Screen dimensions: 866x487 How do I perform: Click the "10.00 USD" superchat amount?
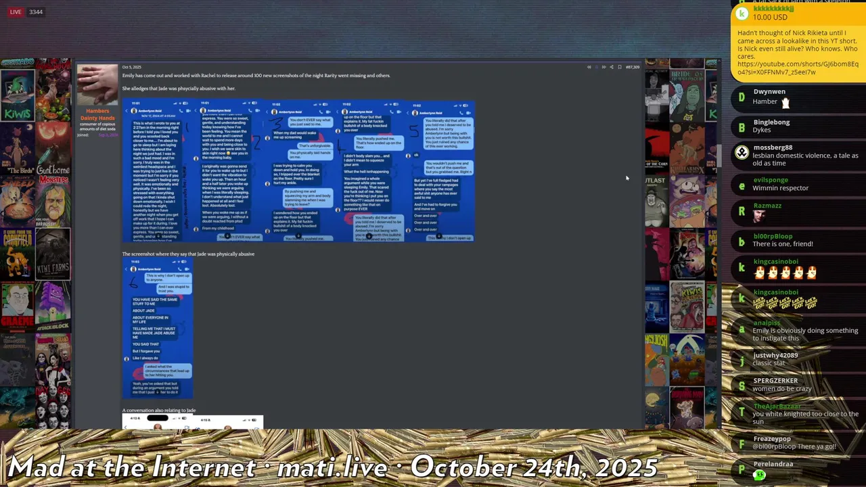pyautogui.click(x=770, y=18)
